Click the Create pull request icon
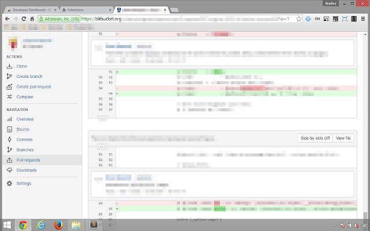This screenshot has width=370, height=231. [9, 87]
